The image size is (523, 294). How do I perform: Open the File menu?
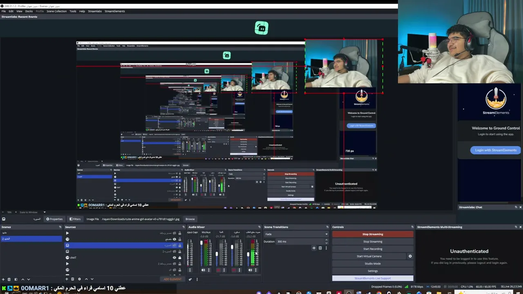(4, 11)
